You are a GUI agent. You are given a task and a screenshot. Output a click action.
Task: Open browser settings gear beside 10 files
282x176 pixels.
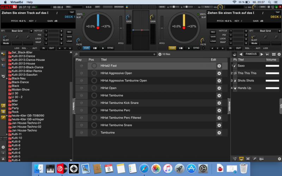click(x=160, y=54)
